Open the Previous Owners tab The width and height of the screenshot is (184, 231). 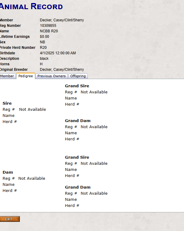coord(51,76)
